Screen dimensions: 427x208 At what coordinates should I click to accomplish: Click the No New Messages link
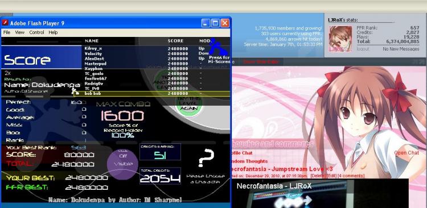click(401, 49)
